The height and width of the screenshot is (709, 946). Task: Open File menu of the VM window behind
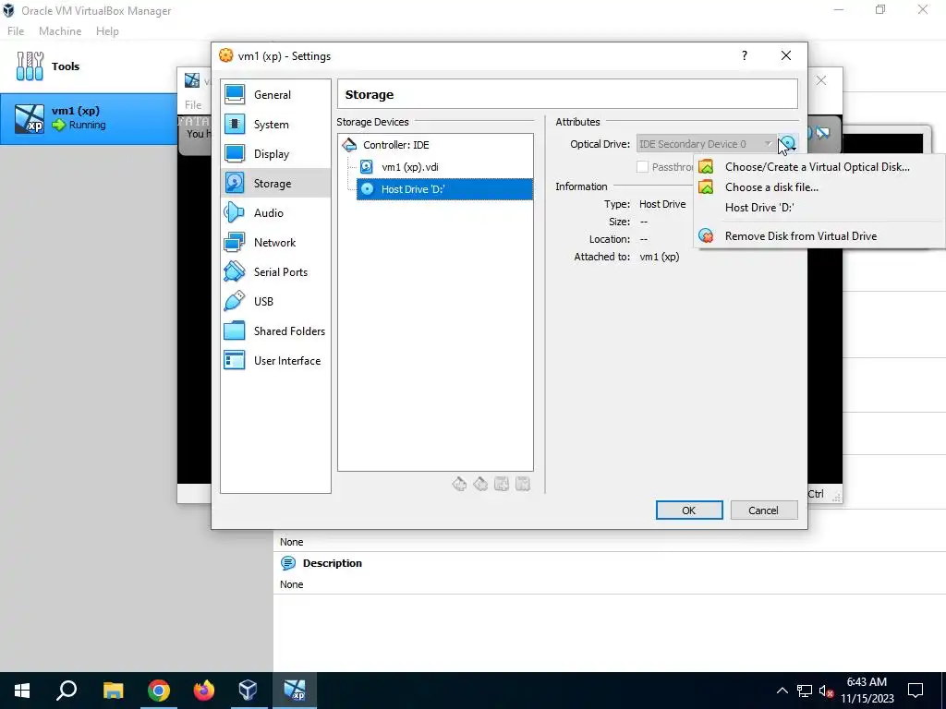click(x=194, y=105)
